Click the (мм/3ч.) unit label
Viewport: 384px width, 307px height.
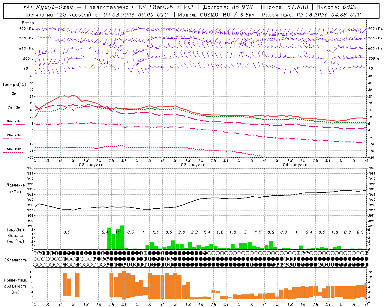tap(15, 230)
